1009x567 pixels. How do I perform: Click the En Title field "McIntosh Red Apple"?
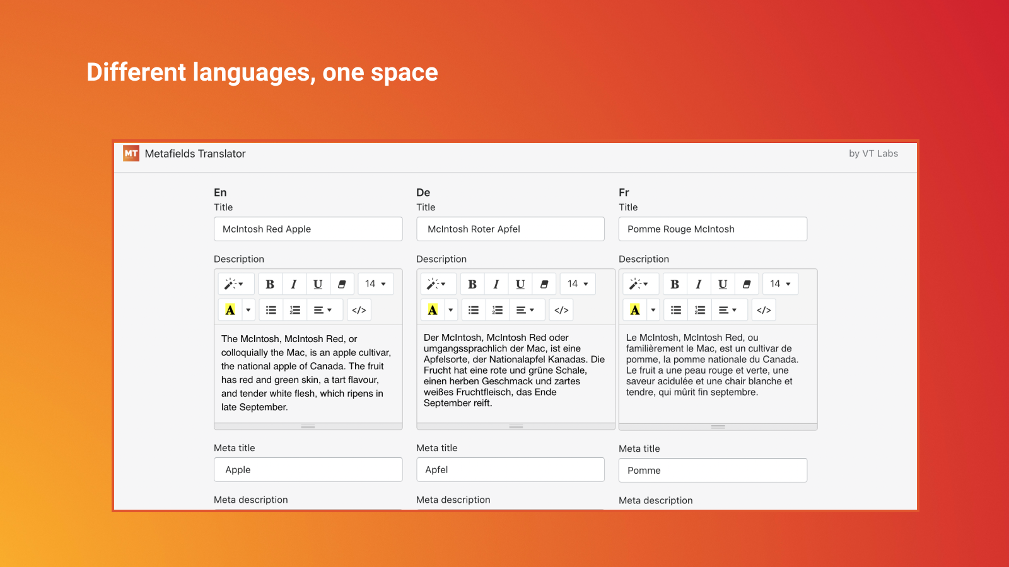pos(308,229)
